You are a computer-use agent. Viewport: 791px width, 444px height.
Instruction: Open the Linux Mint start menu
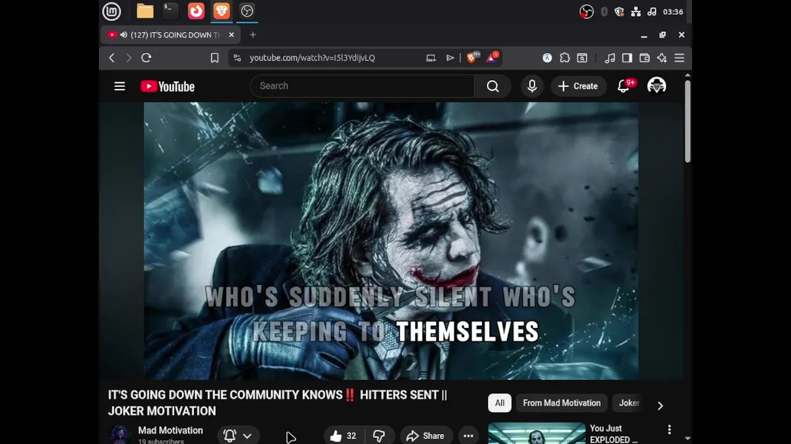[x=111, y=11]
